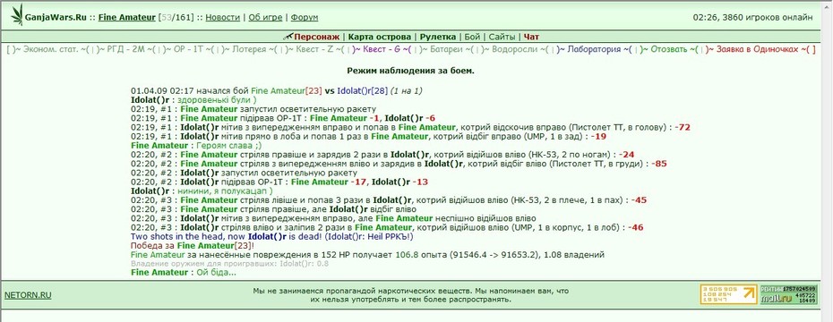The height and width of the screenshot is (322, 833).
Task: Click the Водоросли shortcut
Action: pos(514,49)
